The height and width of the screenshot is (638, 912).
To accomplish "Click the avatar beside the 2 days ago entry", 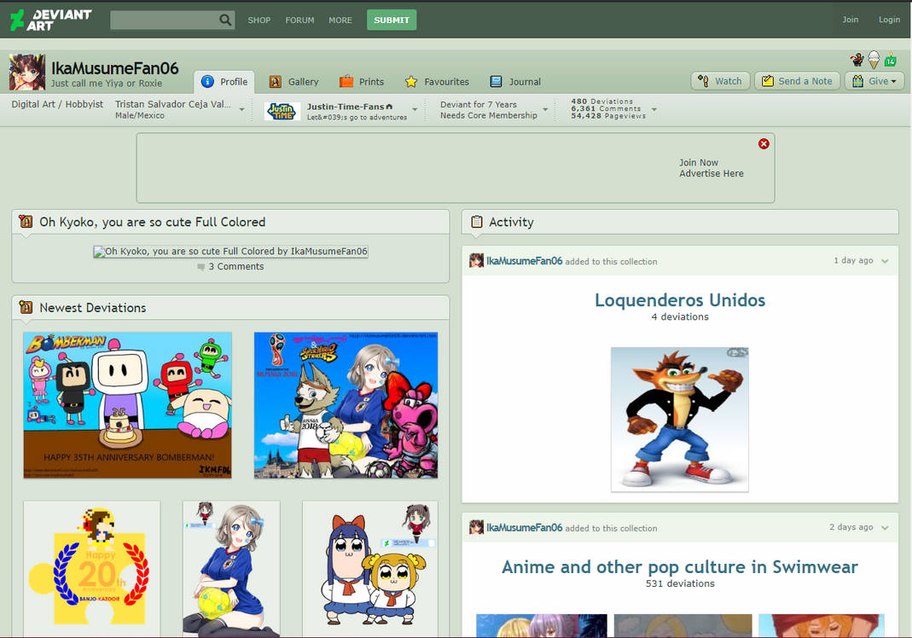I will click(x=476, y=527).
